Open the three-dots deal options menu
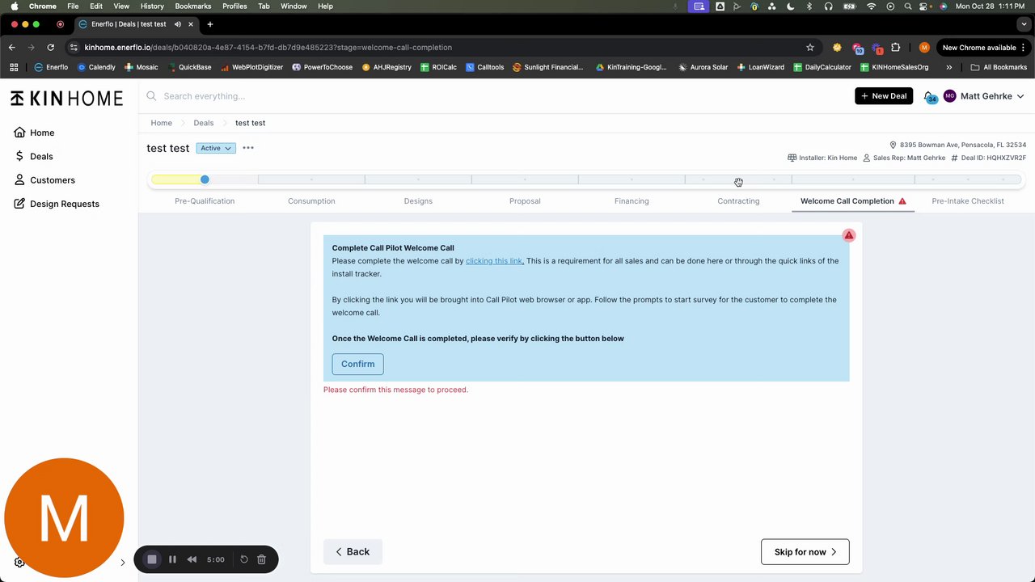Viewport: 1035px width, 582px height. (248, 148)
